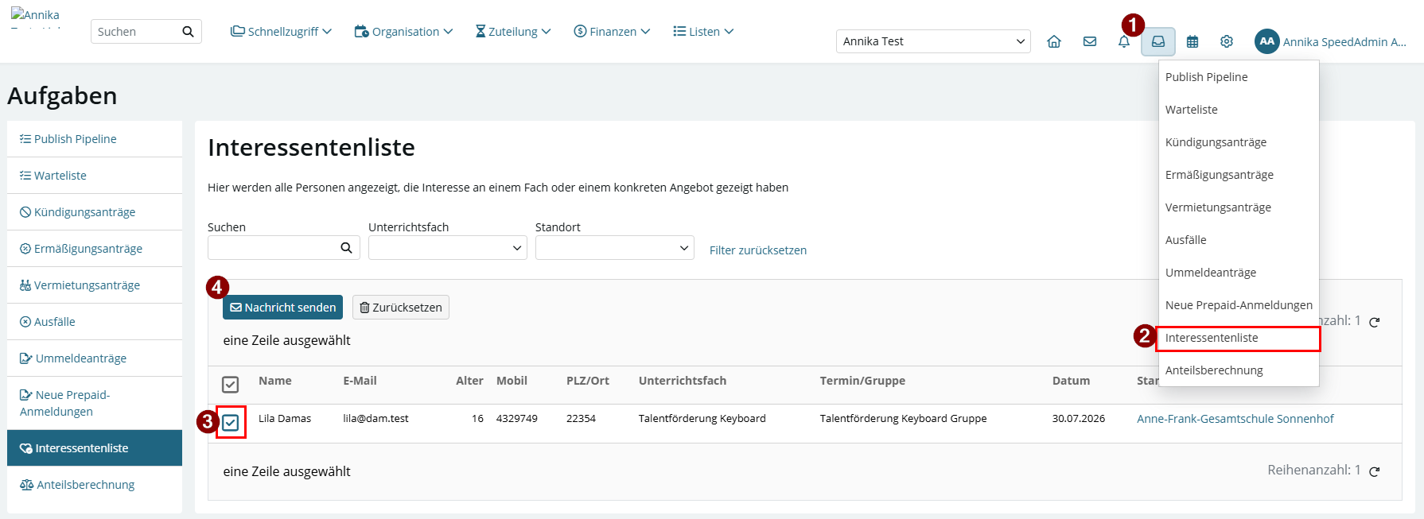Viewport: 1424px width, 519px height.
Task: Choose Warteliste in dropdown menu
Action: click(1239, 110)
